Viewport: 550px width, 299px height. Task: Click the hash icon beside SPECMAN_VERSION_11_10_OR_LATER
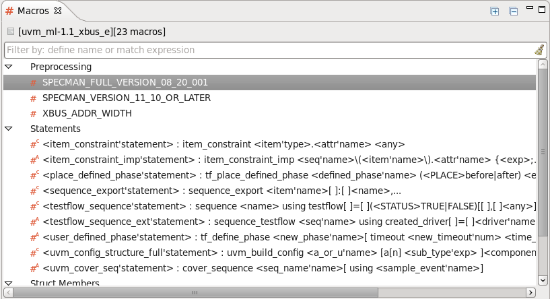tap(33, 98)
